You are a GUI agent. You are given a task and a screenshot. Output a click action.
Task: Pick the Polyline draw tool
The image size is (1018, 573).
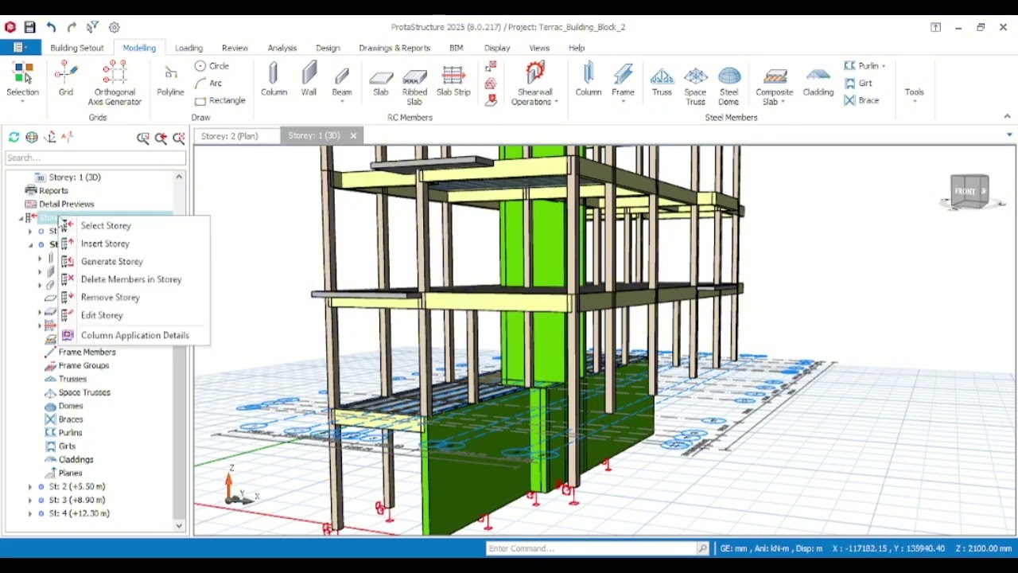click(170, 80)
